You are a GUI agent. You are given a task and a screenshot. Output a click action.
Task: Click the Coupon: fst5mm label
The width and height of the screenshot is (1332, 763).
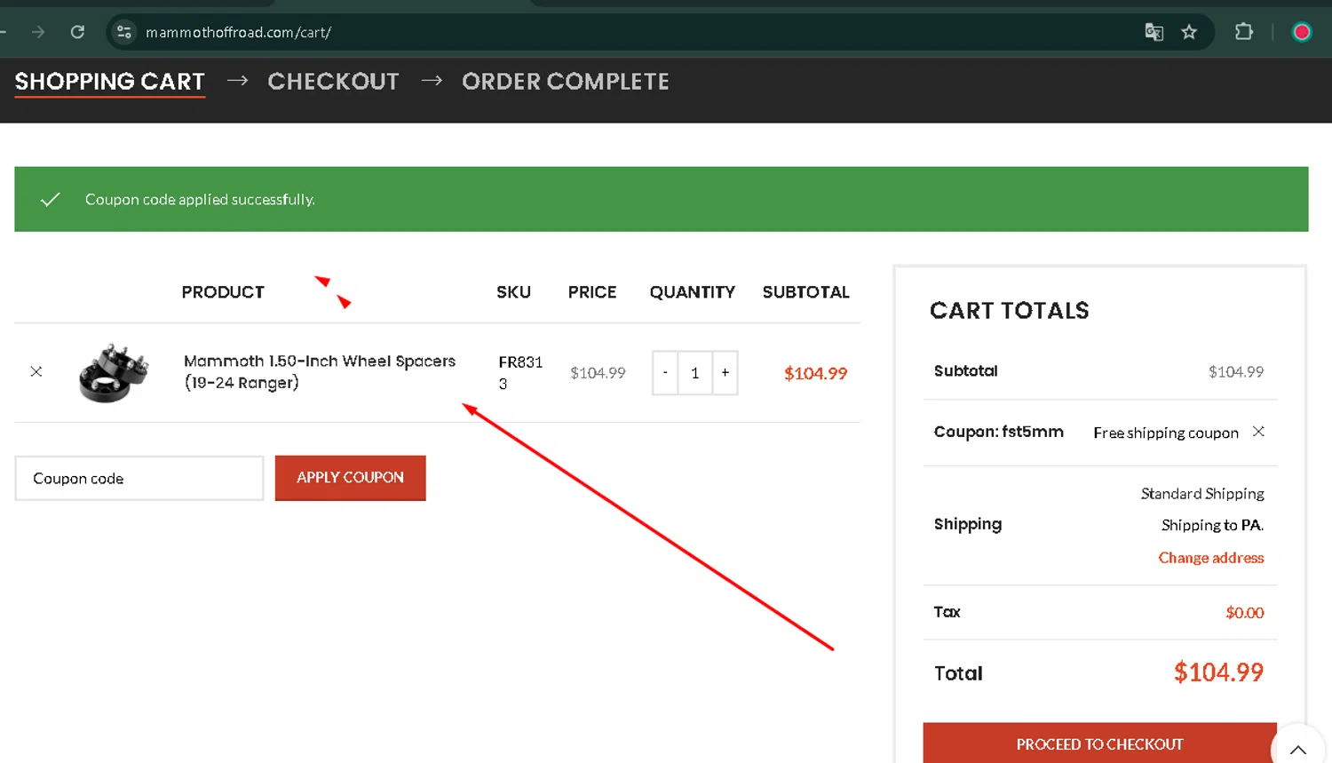999,432
